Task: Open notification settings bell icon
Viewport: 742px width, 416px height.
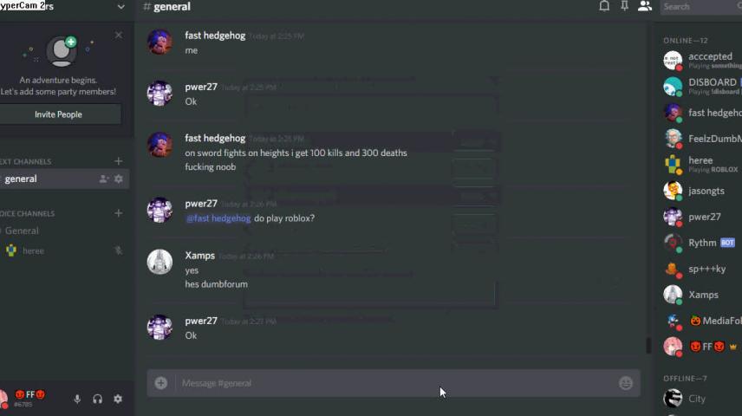Action: [x=604, y=6]
